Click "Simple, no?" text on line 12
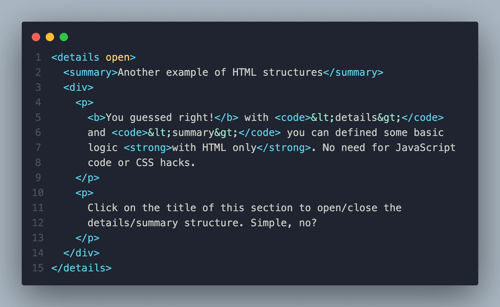Screen dimensions: 500x307 (x=284, y=223)
